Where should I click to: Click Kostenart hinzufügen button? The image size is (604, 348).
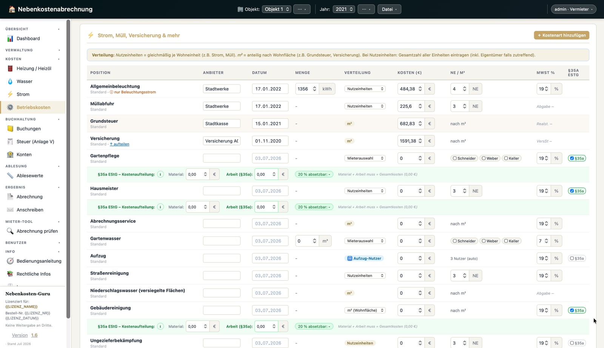pos(561,35)
